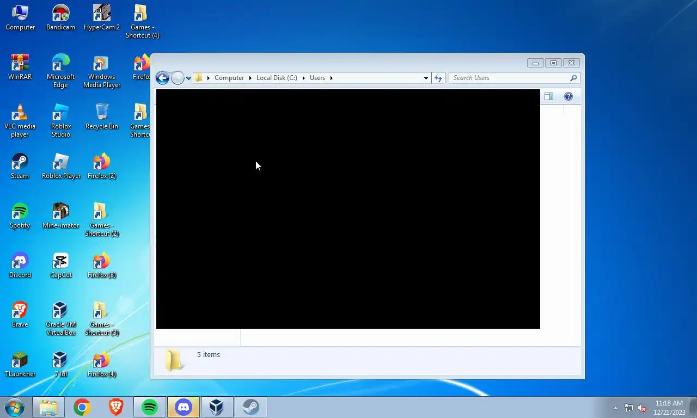Launch Spotify desktop shortcut
This screenshot has width=697, height=418.
click(x=20, y=216)
